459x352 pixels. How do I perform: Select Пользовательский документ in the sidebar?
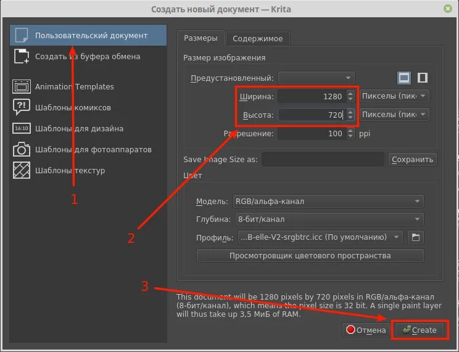click(88, 35)
